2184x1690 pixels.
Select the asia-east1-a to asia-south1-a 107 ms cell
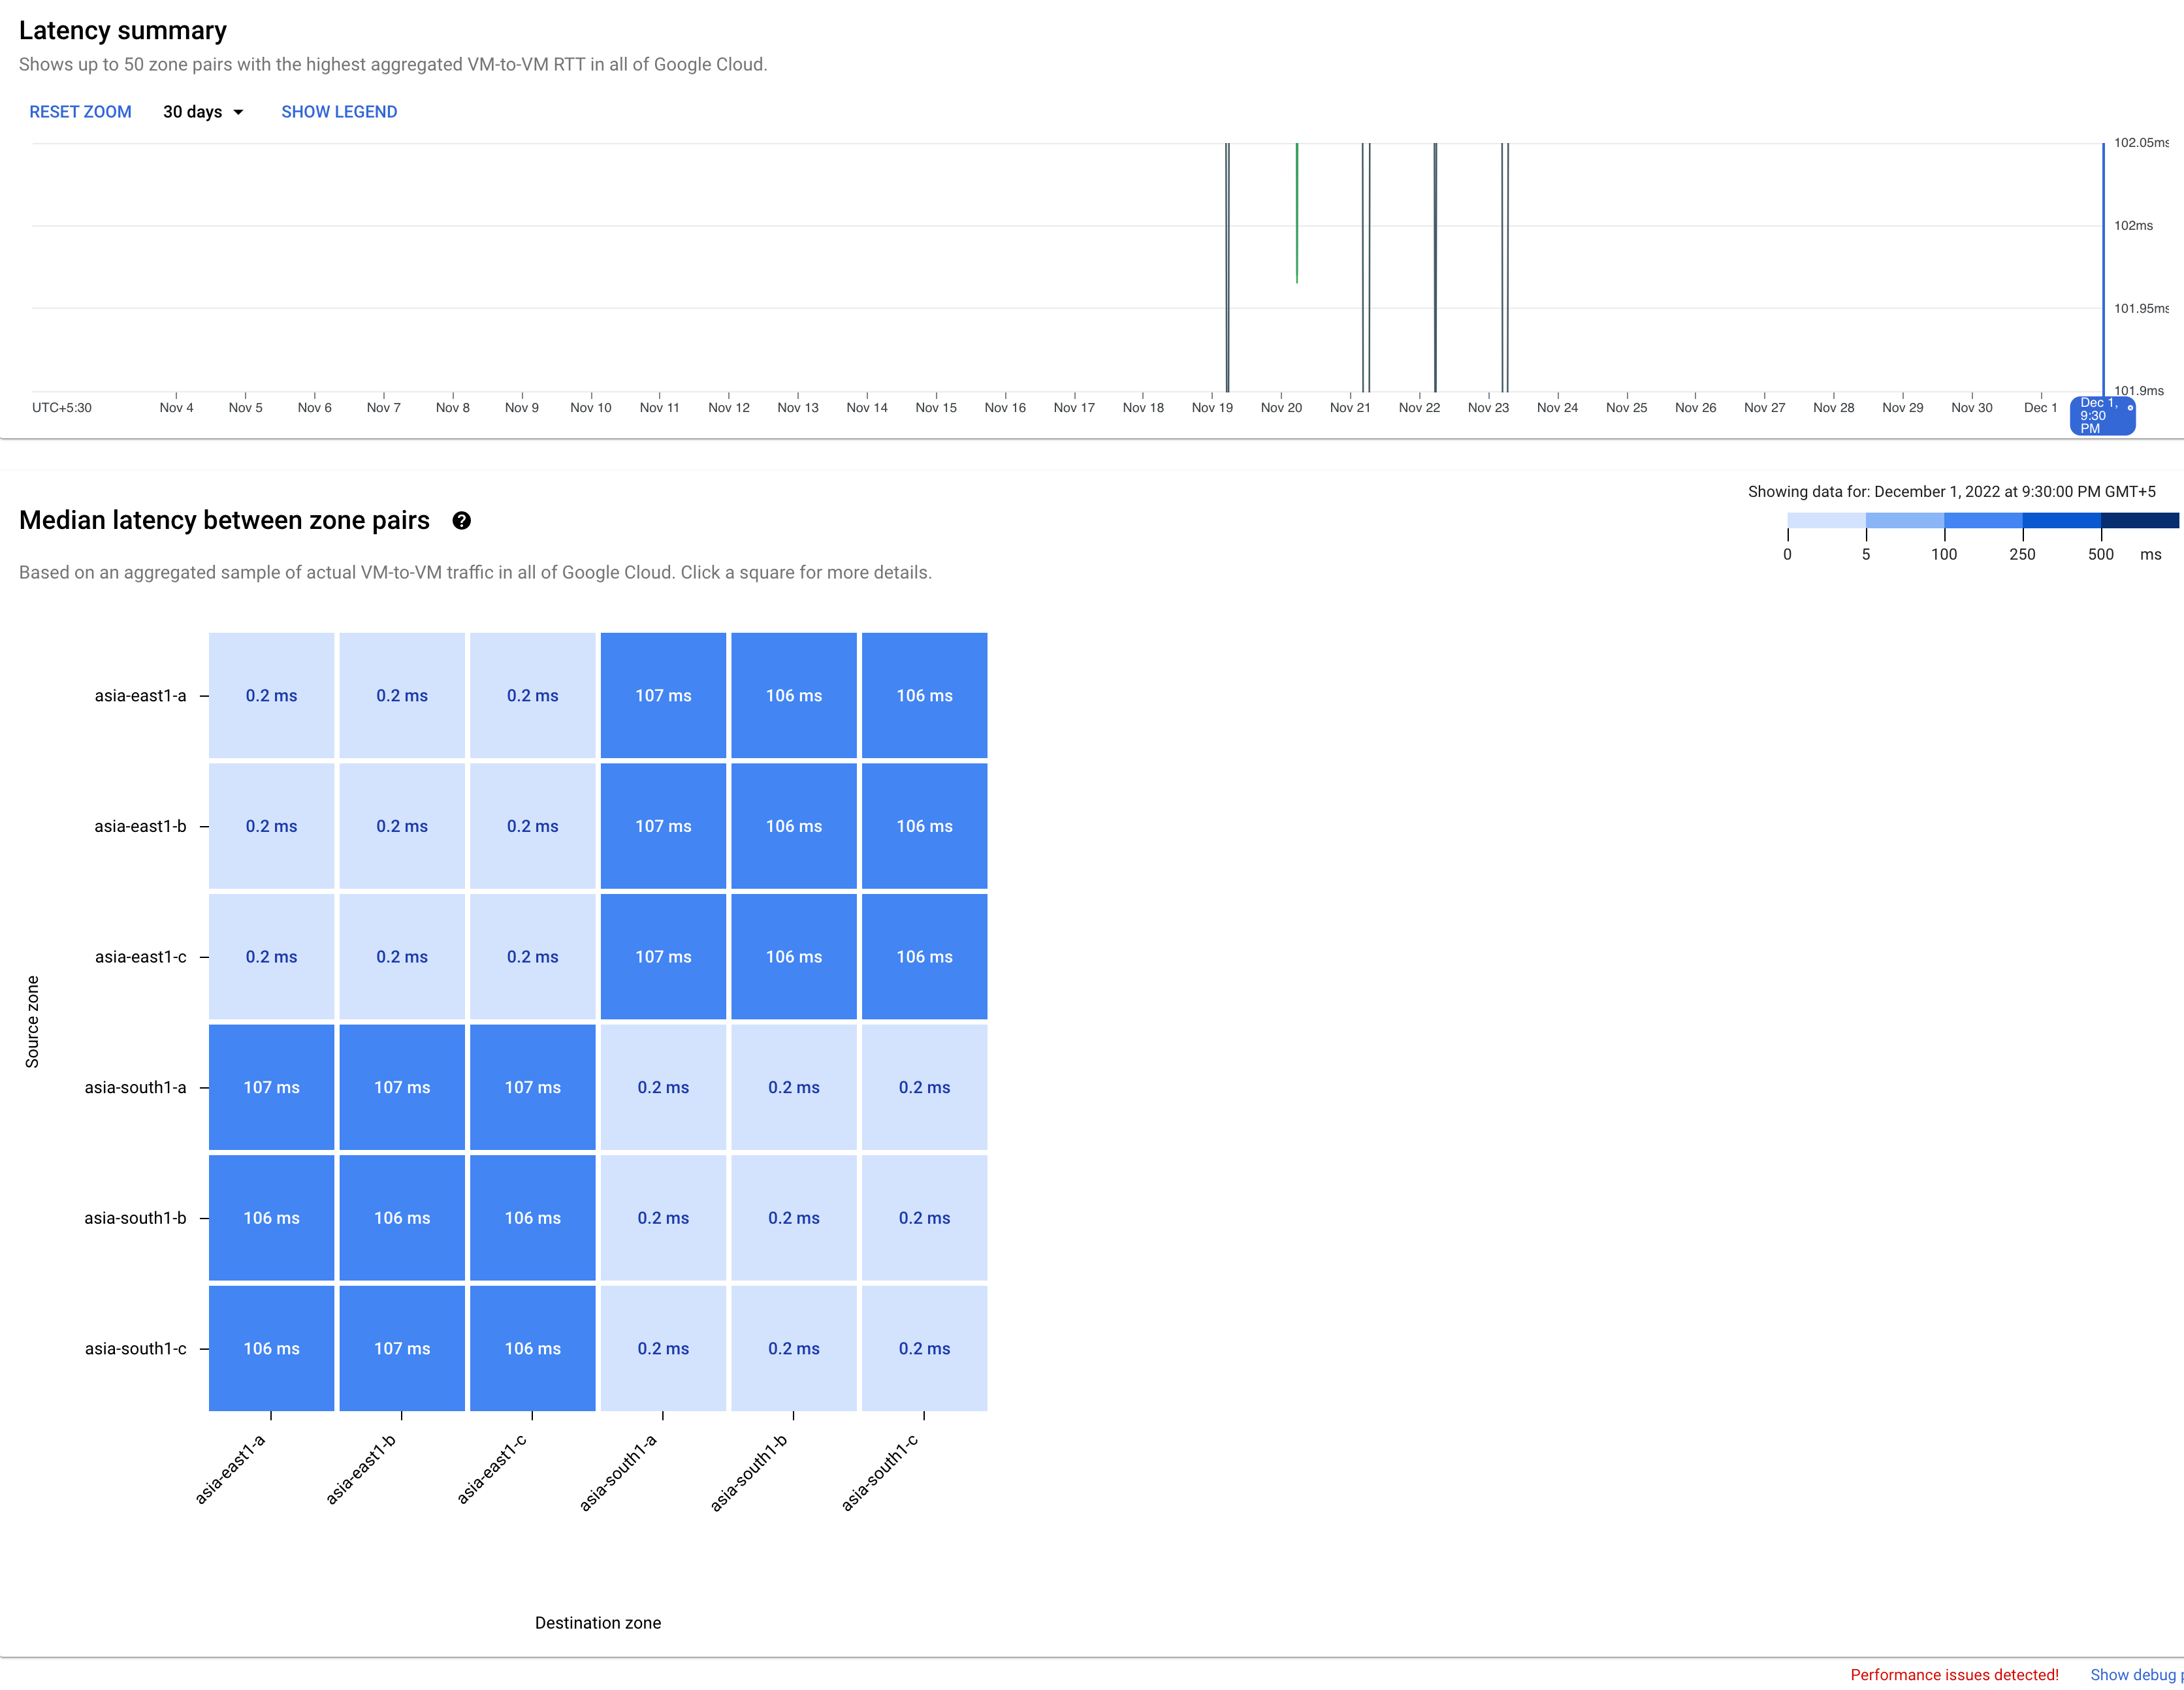[x=663, y=695]
